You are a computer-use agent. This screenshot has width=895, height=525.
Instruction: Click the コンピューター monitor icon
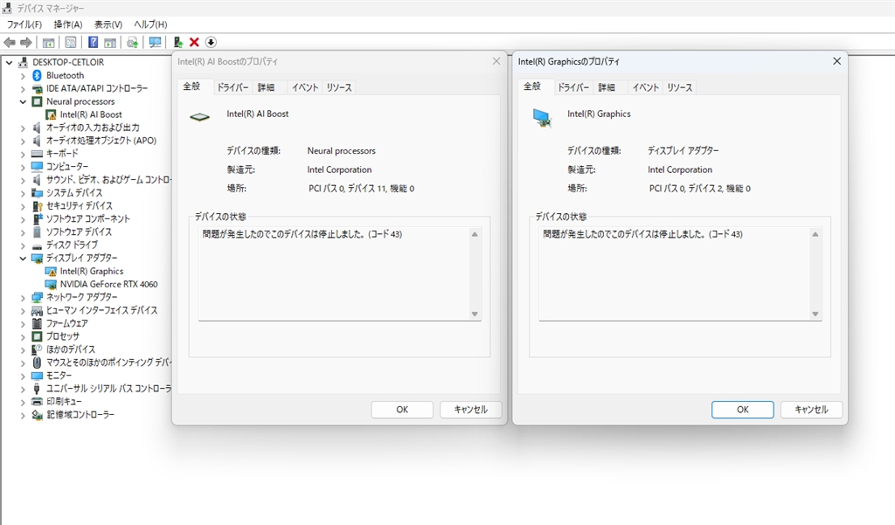point(37,167)
